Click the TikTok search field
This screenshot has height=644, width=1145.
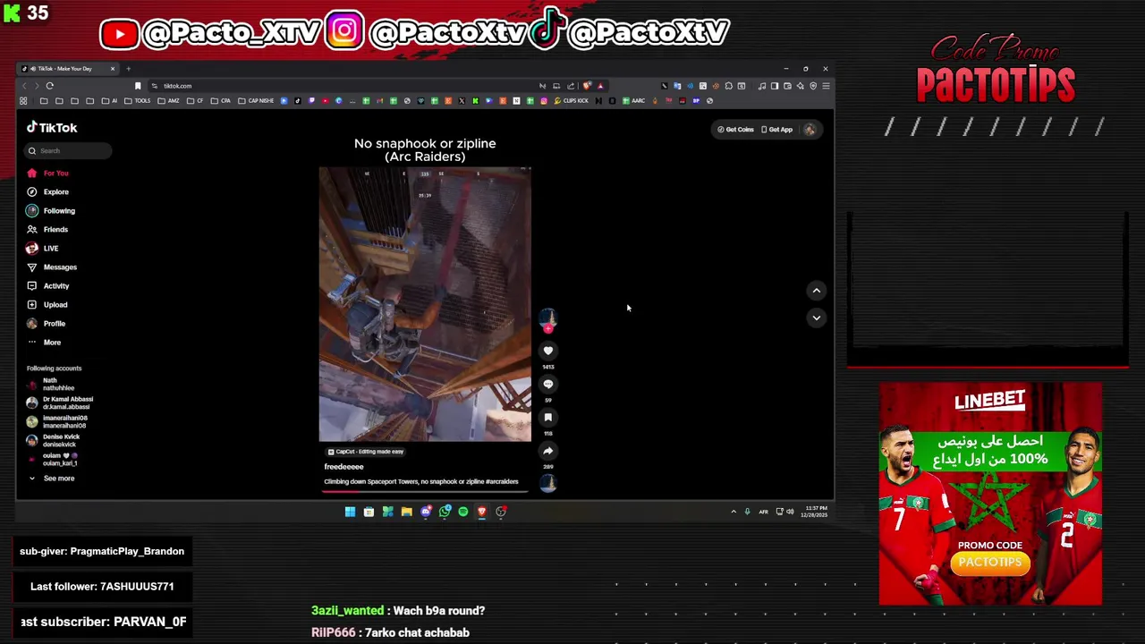pos(68,150)
